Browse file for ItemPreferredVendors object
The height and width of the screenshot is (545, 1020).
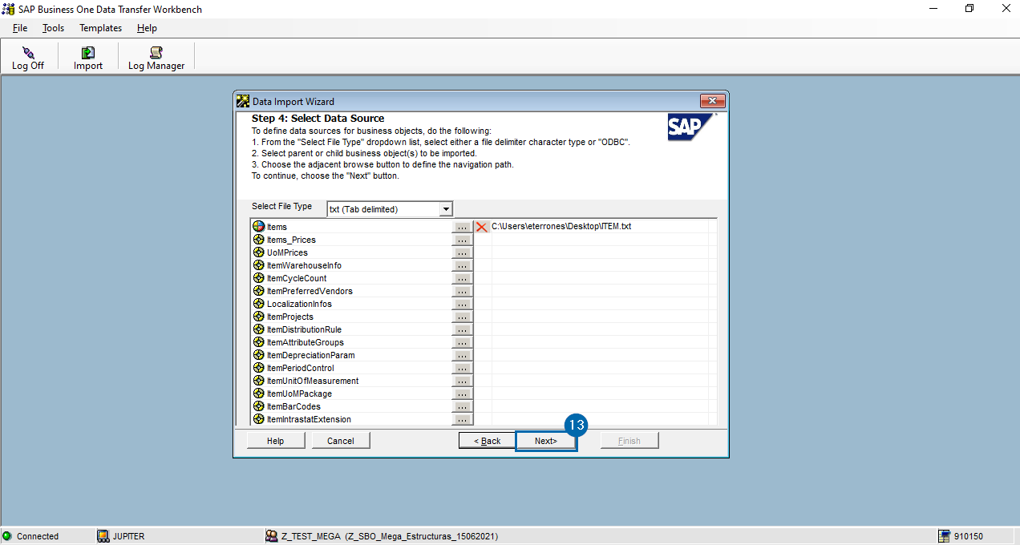coord(462,291)
